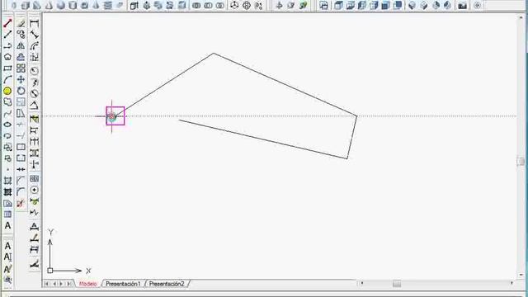Open the Presentación2 layout tab
This screenshot has width=528, height=297.
click(x=167, y=284)
